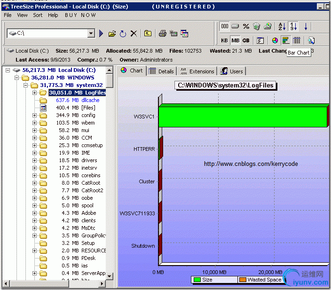The width and height of the screenshot is (331, 290).
Task: Sort alphabetically with A-Z icon
Action: (x=282, y=26)
